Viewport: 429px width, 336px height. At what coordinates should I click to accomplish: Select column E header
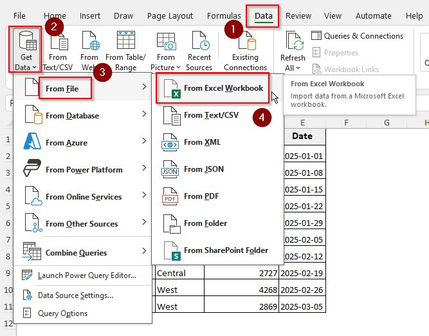pos(302,123)
